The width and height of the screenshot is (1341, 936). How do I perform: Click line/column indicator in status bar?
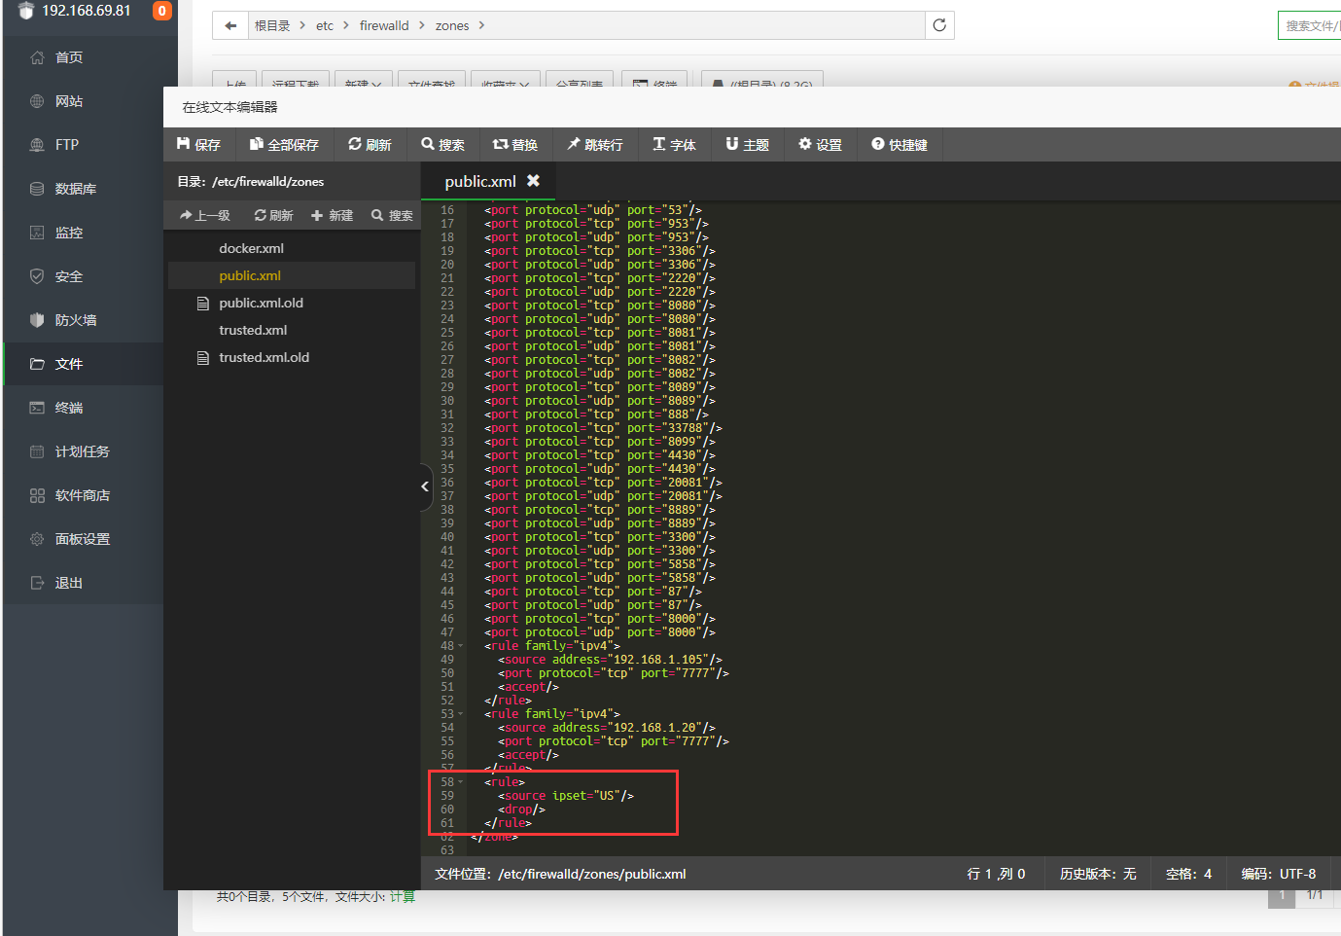[996, 874]
